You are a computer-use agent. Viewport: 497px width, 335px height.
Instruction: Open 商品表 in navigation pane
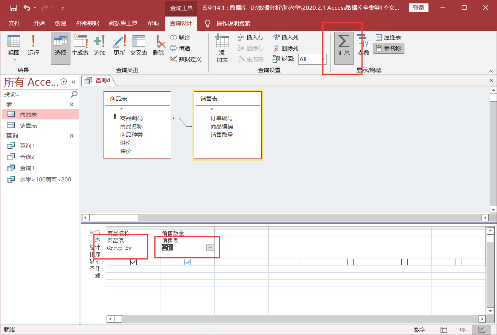click(41, 115)
